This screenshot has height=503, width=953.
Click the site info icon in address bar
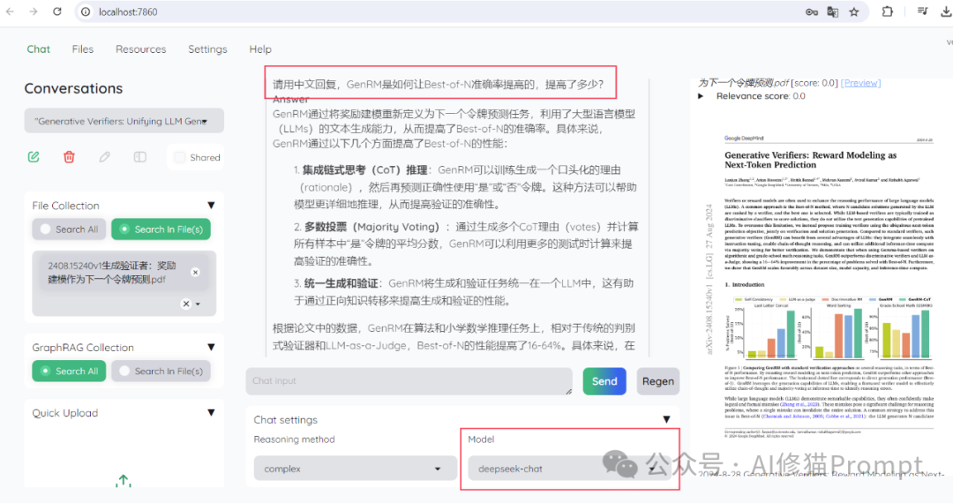click(x=86, y=11)
